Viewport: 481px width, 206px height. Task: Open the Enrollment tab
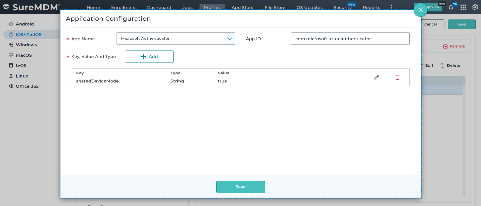point(124,7)
